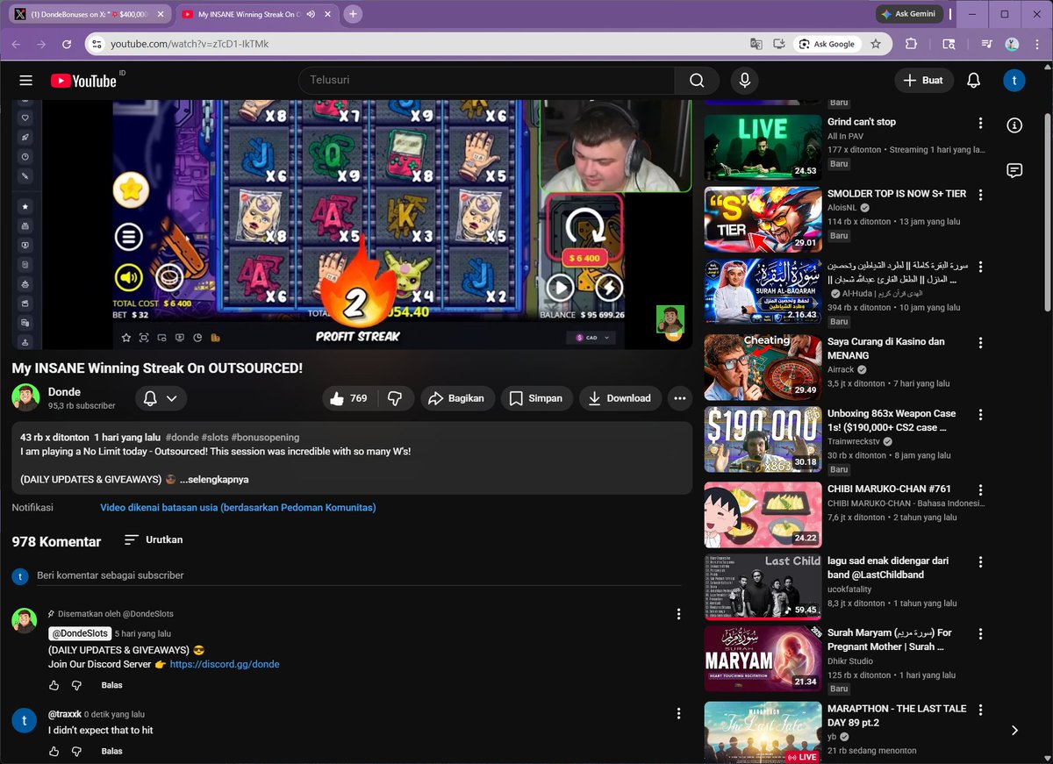Open options for Surah Maryam video
Screen dimensions: 1053x764
click(981, 633)
